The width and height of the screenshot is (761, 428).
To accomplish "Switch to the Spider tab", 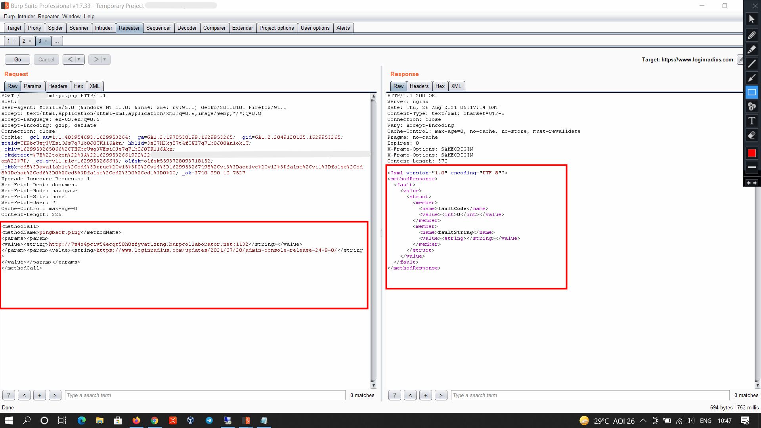I will 55,28.
